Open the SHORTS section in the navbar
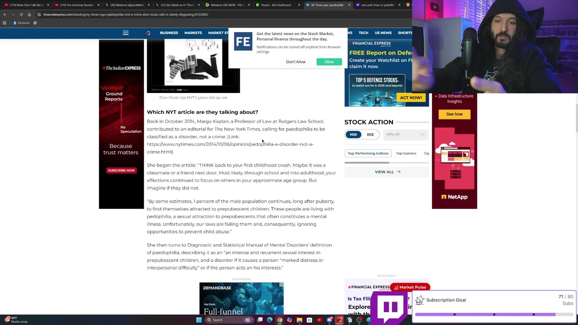Image resolution: width=578 pixels, height=325 pixels. coord(405,33)
